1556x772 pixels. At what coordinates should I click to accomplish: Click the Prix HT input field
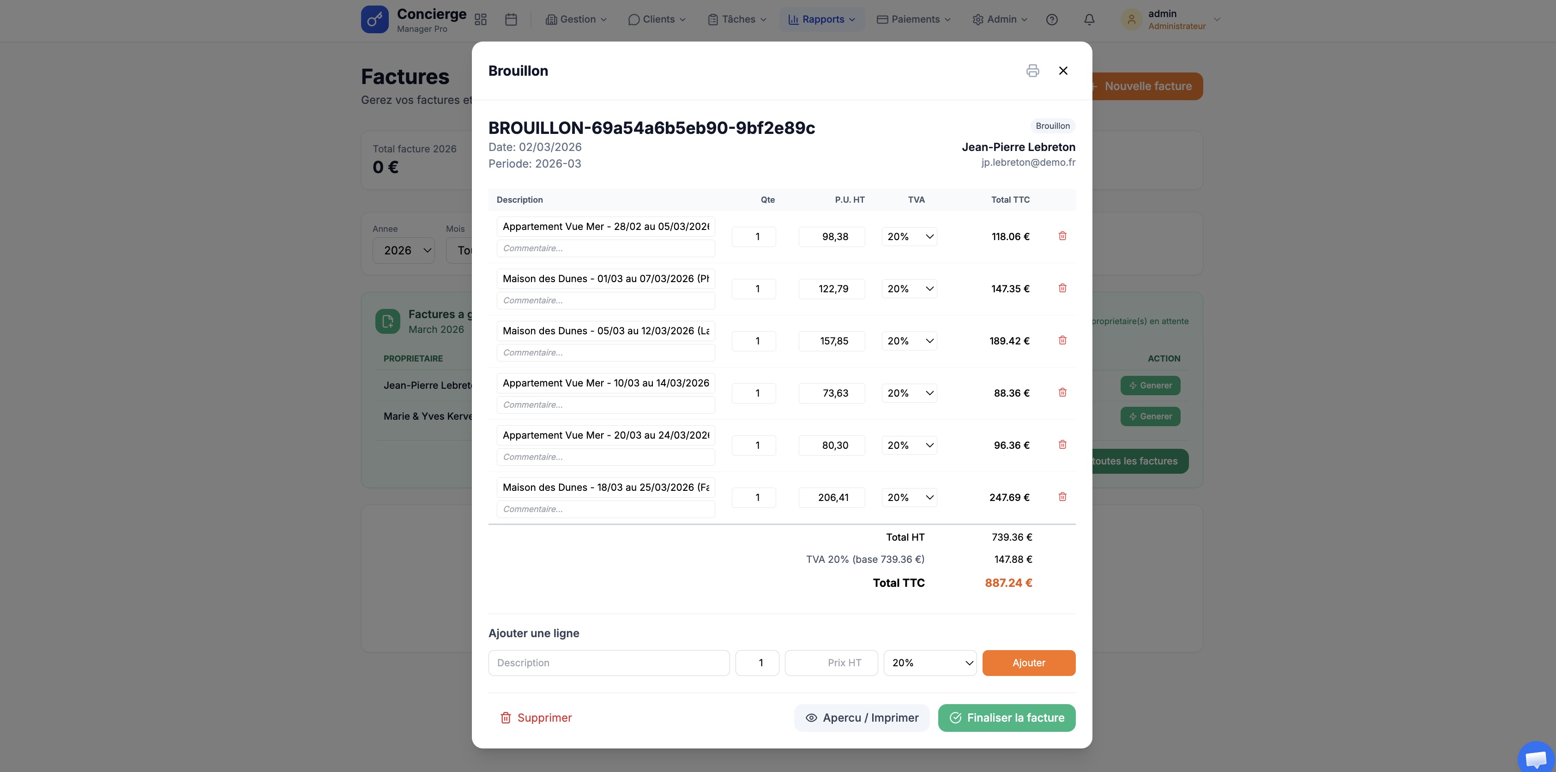point(831,663)
